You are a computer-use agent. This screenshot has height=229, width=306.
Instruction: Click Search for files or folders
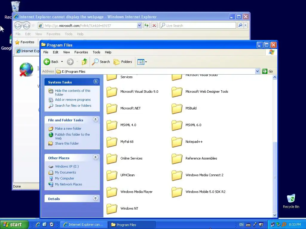(73, 106)
